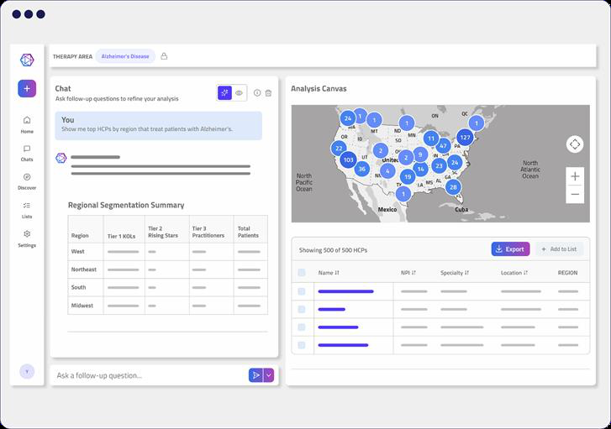Open the third HCP name link

point(338,327)
